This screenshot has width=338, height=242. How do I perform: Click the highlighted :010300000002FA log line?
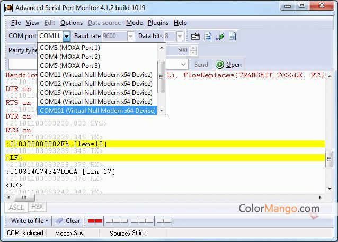pyautogui.click(x=165, y=144)
